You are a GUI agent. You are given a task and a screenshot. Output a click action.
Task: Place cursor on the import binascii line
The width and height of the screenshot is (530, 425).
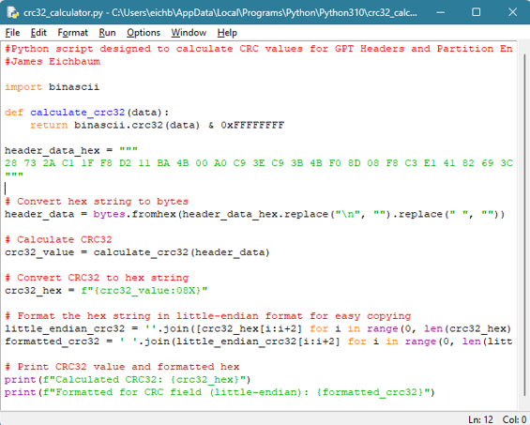coord(52,87)
